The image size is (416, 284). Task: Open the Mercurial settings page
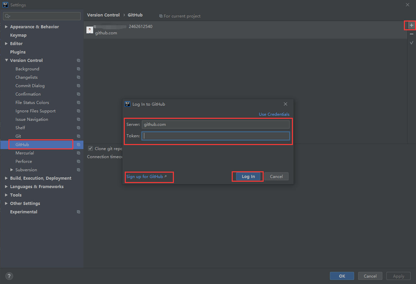click(25, 153)
